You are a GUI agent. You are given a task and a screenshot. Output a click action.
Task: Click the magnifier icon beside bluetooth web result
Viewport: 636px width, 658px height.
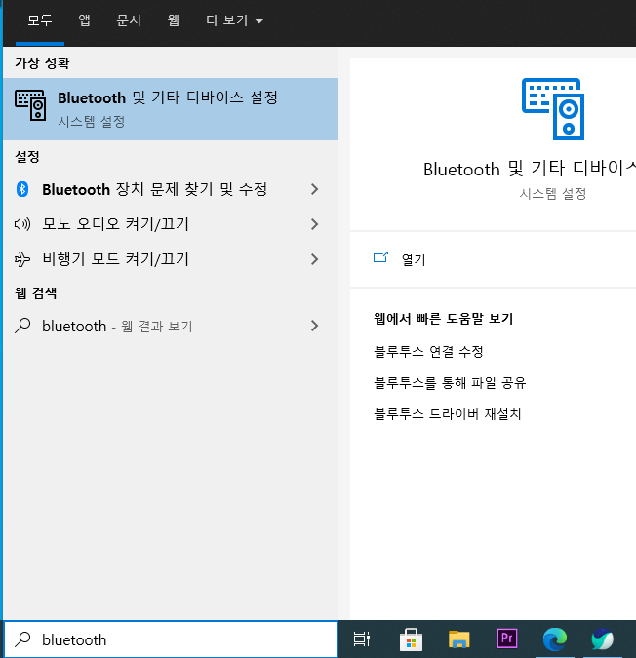[22, 326]
